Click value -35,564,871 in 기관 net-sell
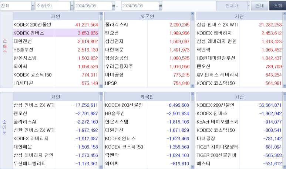The width and height of the screenshot is (286, 169). click(269, 105)
